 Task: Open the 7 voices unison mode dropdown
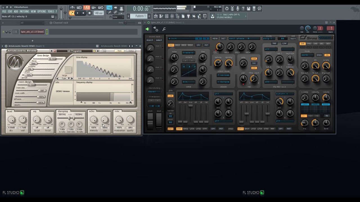223,75
